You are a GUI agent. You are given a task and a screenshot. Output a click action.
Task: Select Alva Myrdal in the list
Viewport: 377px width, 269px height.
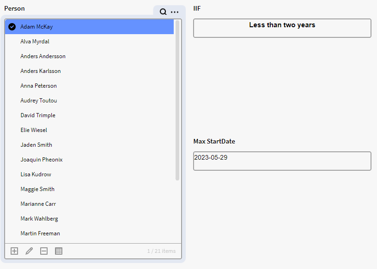35,42
